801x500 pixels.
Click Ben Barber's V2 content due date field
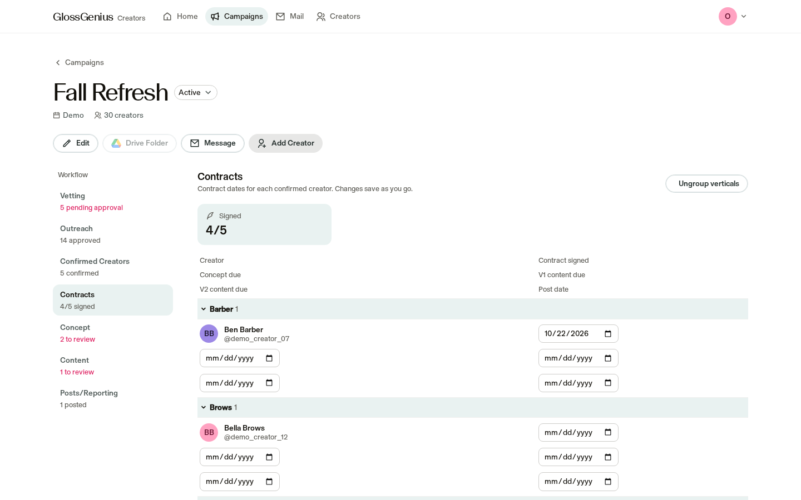point(240,383)
